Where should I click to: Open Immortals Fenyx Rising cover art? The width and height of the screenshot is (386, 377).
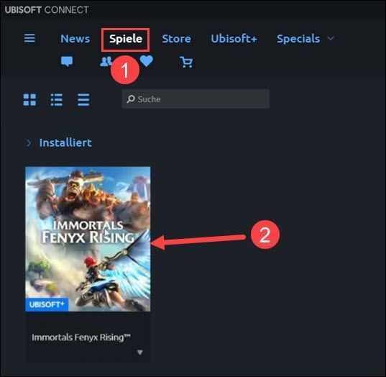click(88, 239)
